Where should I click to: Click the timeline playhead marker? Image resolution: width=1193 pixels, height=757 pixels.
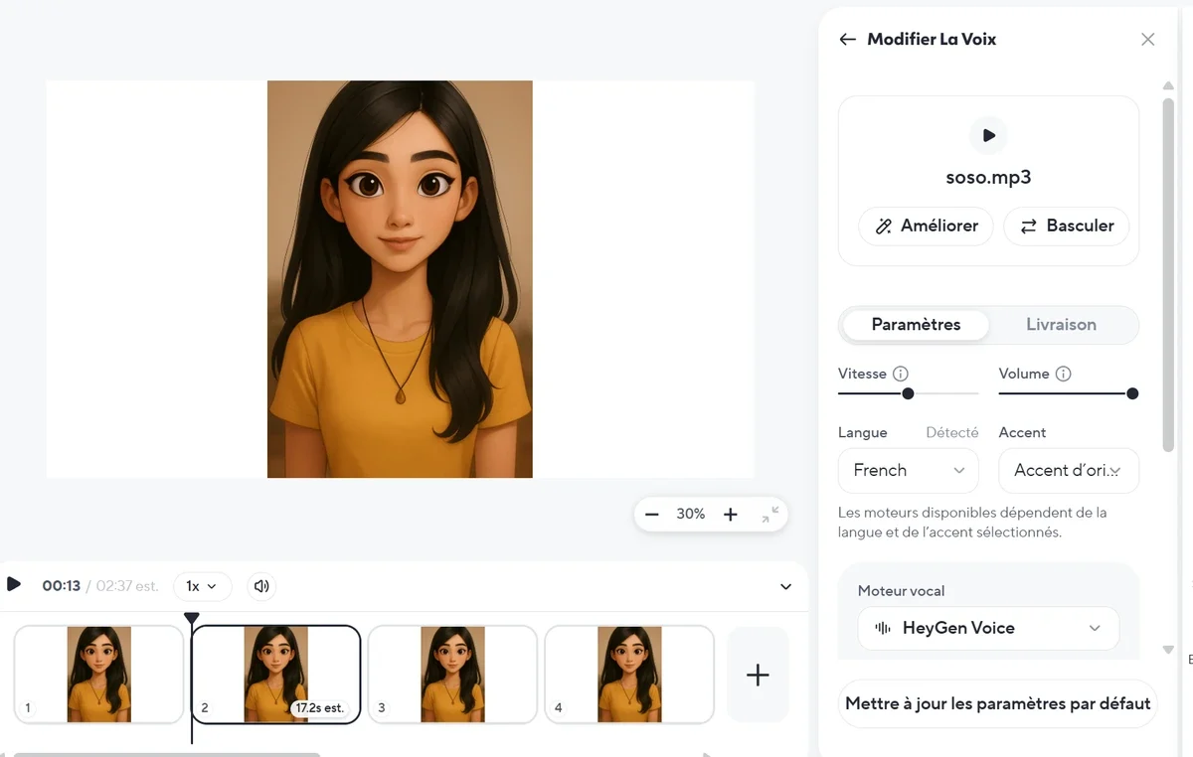(192, 618)
